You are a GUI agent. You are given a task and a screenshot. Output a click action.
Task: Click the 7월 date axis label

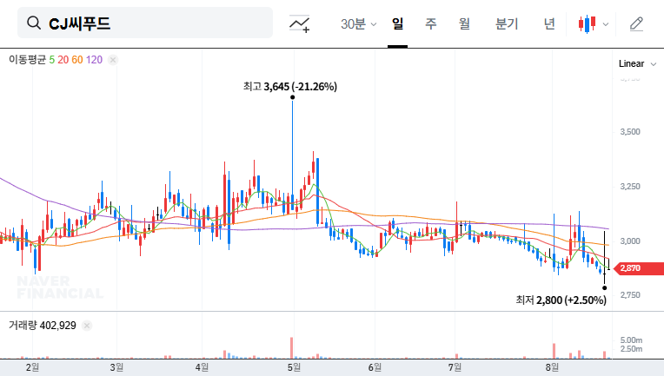click(455, 367)
